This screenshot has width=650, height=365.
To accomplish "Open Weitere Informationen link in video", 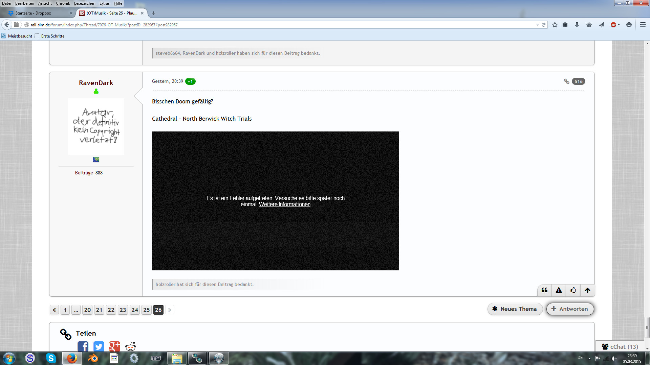I will (284, 204).
